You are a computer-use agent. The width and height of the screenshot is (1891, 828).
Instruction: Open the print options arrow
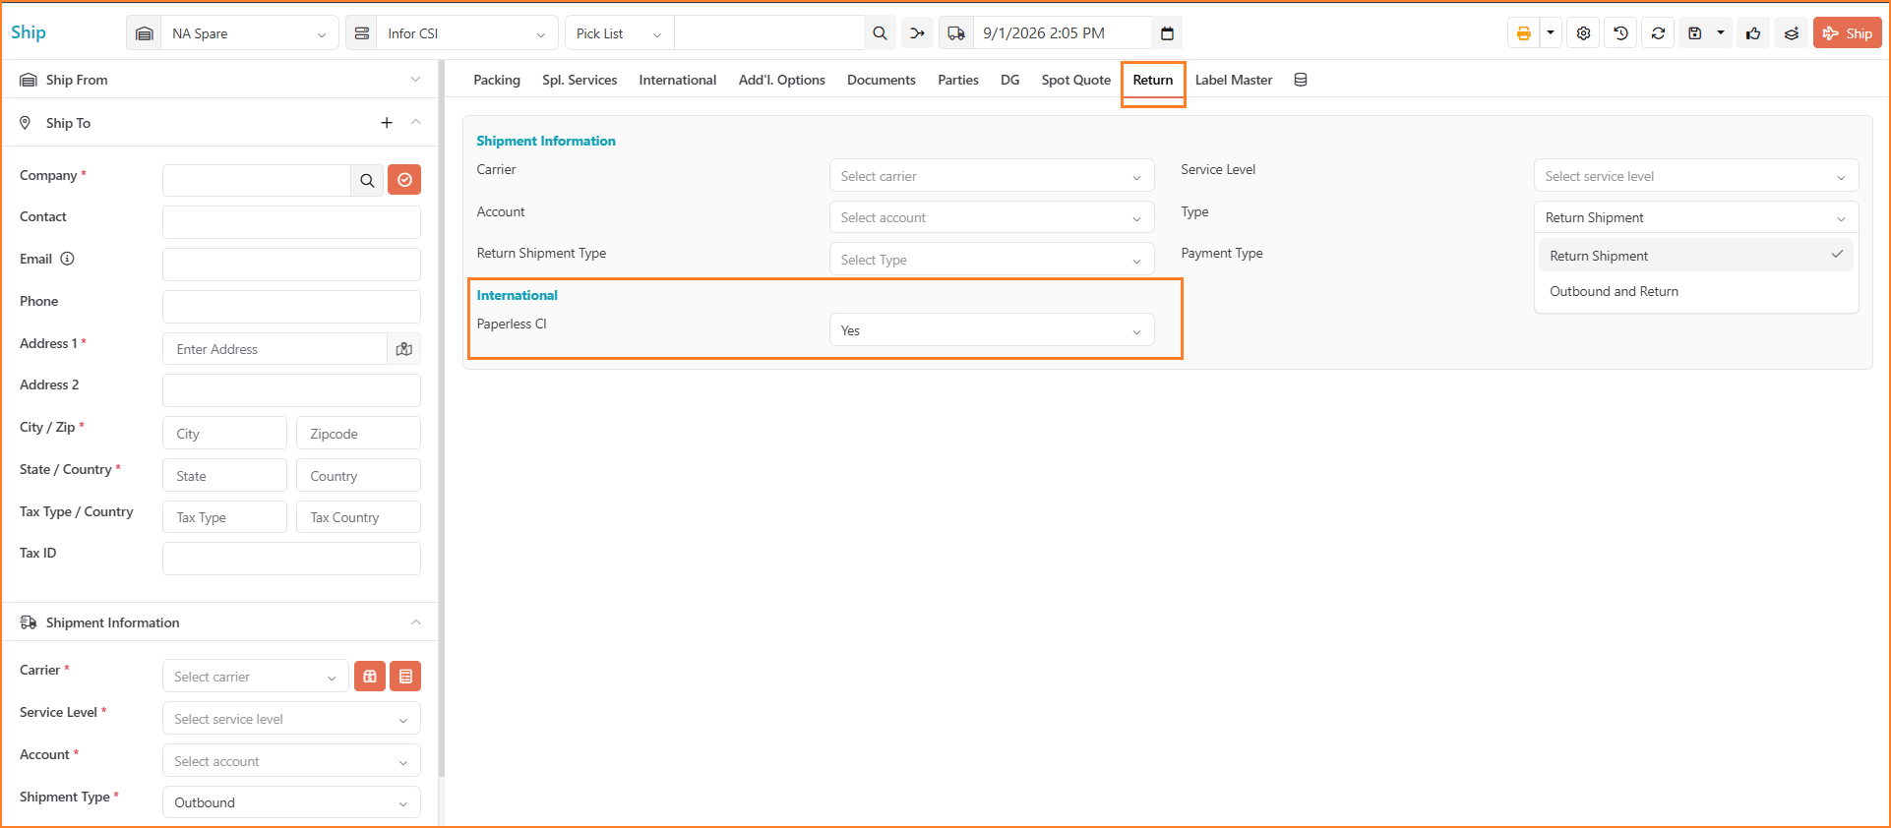click(x=1551, y=33)
